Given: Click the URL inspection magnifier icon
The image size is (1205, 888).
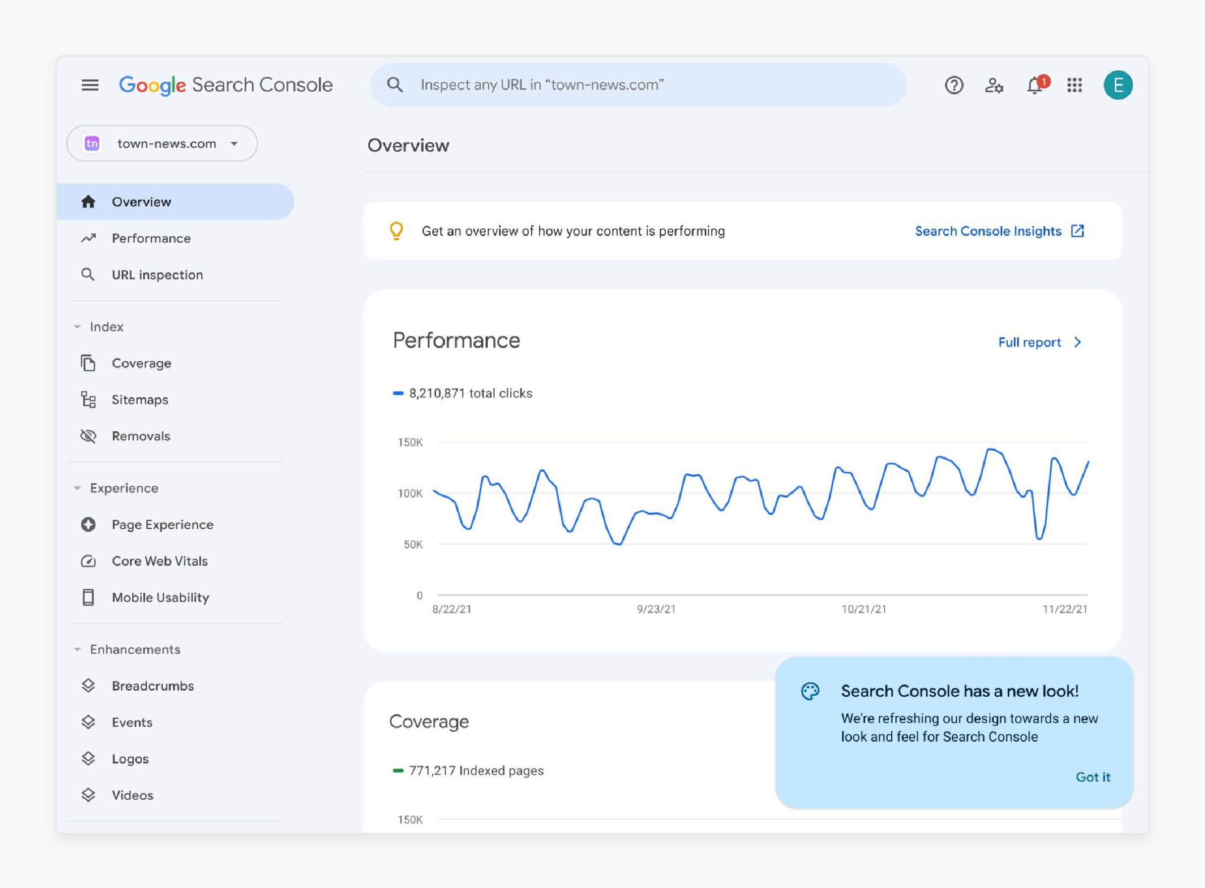Looking at the screenshot, I should point(88,274).
